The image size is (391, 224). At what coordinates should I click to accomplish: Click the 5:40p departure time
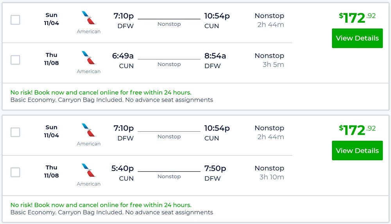(122, 168)
